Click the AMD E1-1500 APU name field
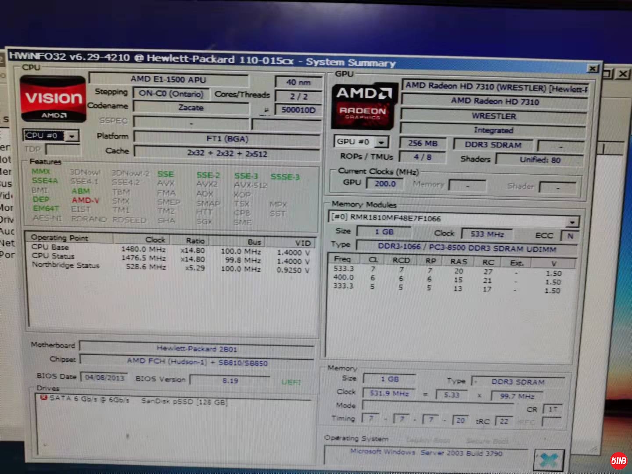This screenshot has width=632, height=474. [x=168, y=79]
